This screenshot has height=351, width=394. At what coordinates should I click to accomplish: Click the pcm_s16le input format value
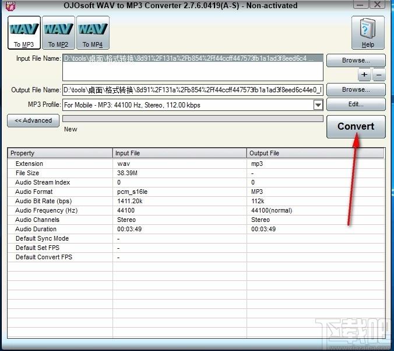click(132, 192)
